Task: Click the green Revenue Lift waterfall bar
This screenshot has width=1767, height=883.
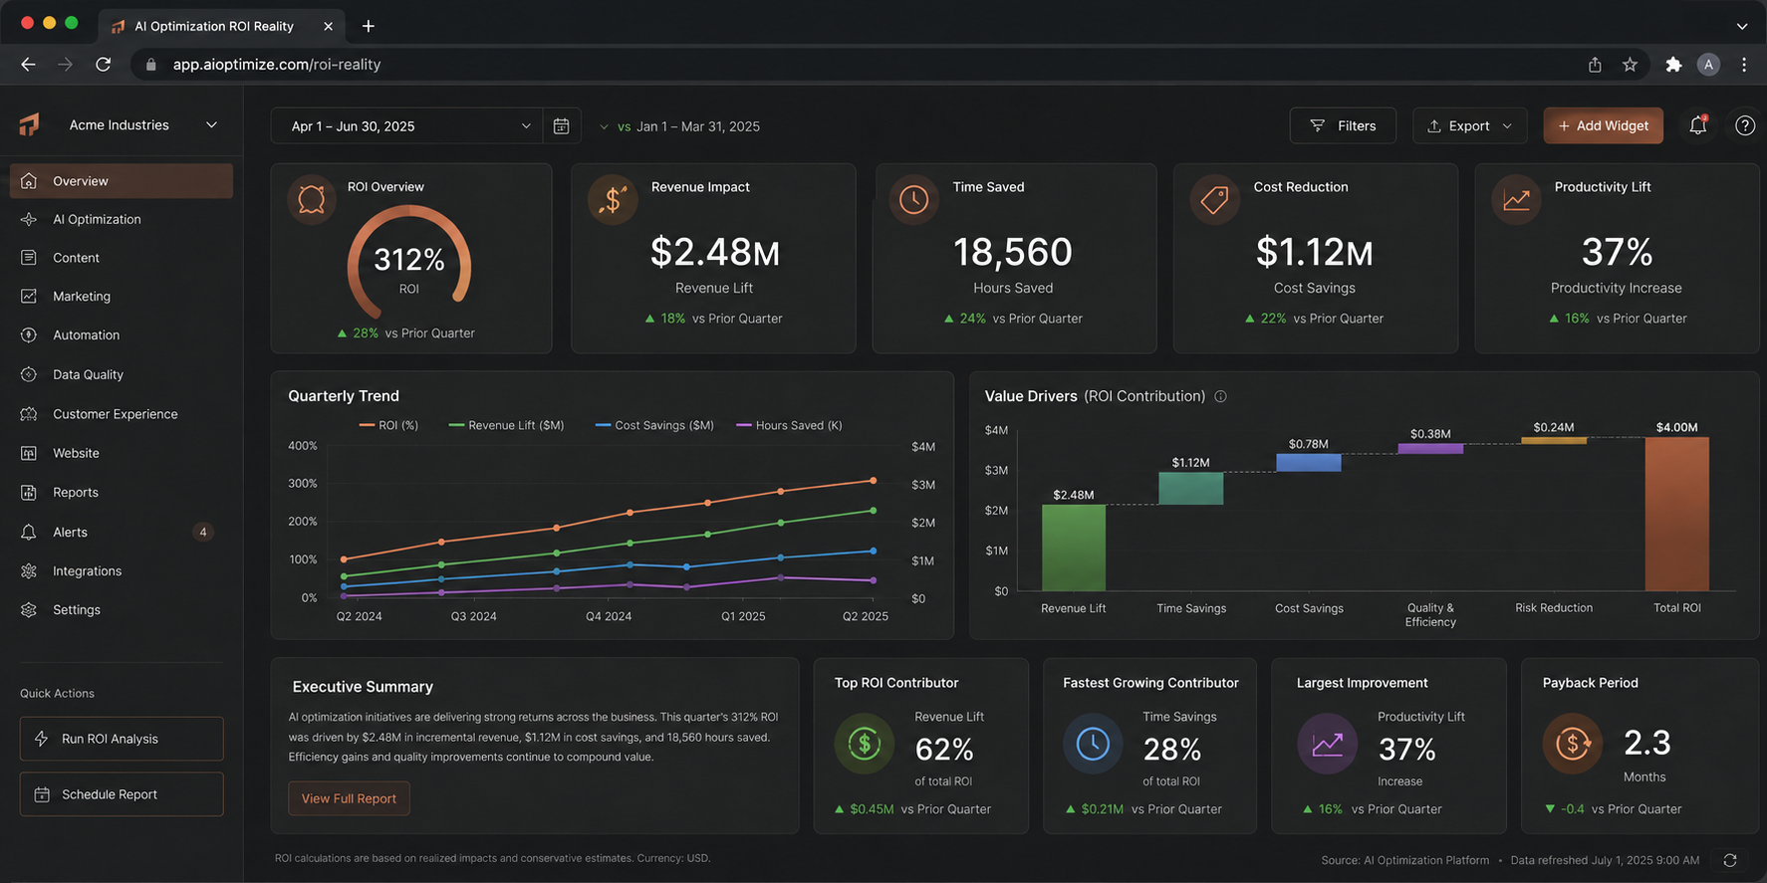Action: [x=1074, y=548]
